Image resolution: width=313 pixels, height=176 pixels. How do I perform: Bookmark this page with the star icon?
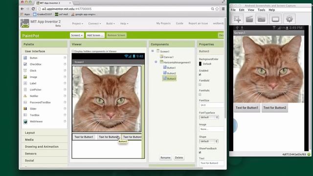coord(217,9)
